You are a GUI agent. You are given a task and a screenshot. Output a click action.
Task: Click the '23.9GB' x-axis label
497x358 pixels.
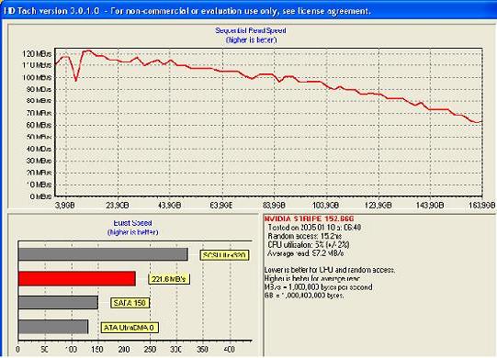click(x=118, y=206)
